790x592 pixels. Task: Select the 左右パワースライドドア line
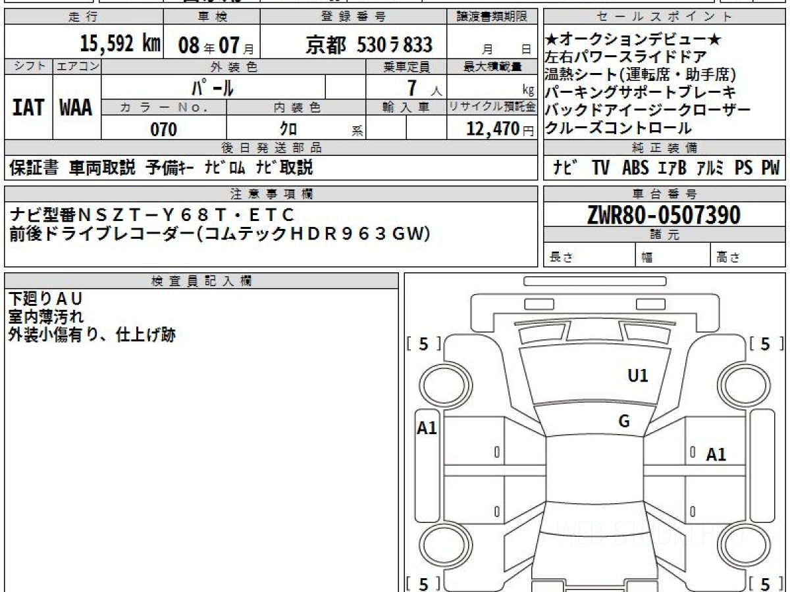626,57
